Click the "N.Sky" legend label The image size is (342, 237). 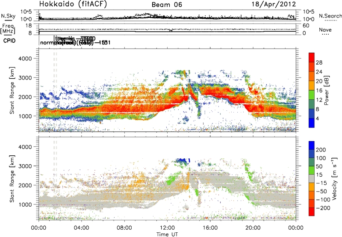[x=8, y=16]
